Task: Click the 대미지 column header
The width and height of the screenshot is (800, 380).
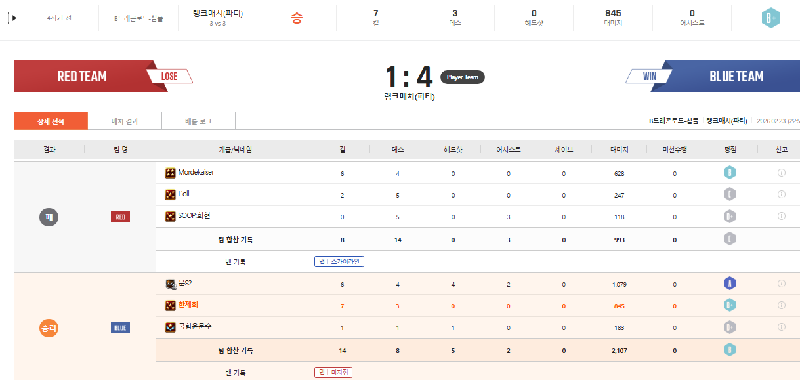Action: pos(619,150)
